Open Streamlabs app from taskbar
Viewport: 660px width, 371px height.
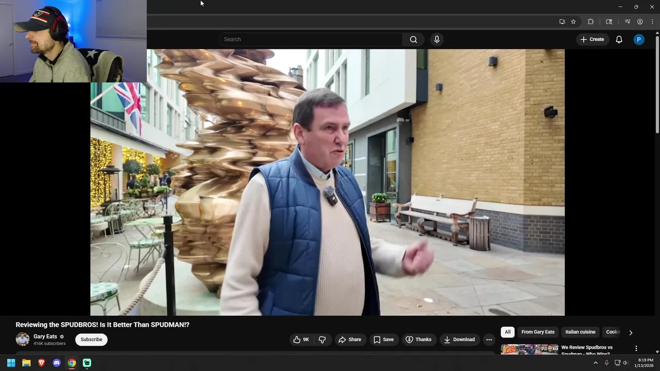point(87,363)
